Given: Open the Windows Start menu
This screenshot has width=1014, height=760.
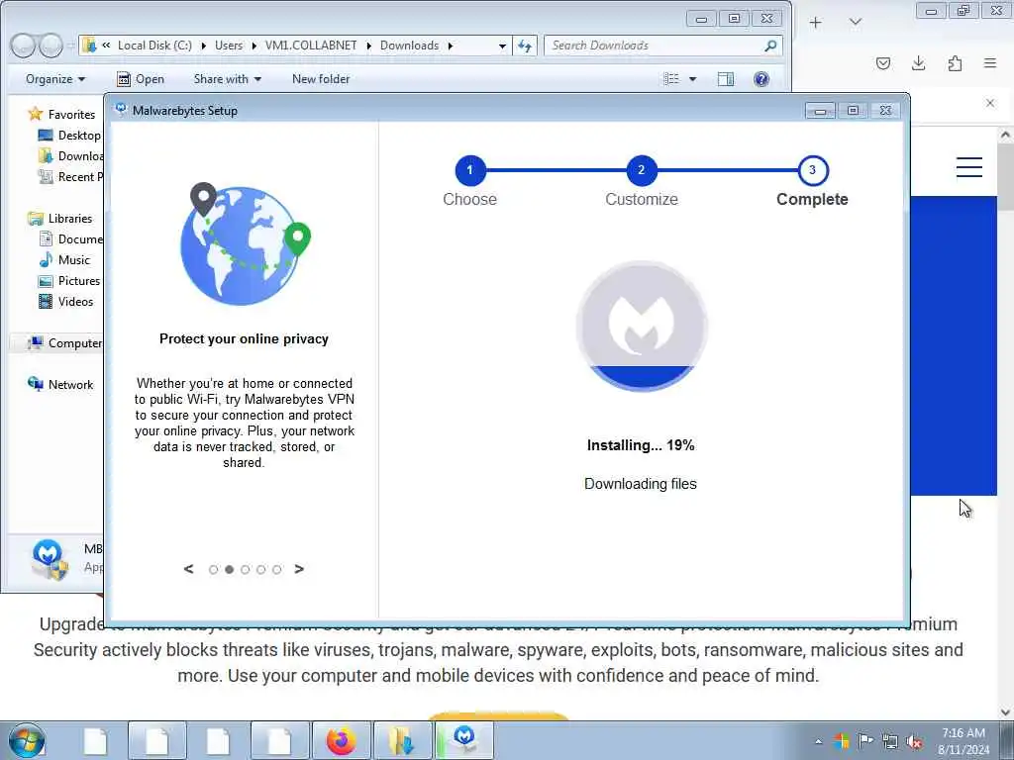Looking at the screenshot, I should click(27, 740).
